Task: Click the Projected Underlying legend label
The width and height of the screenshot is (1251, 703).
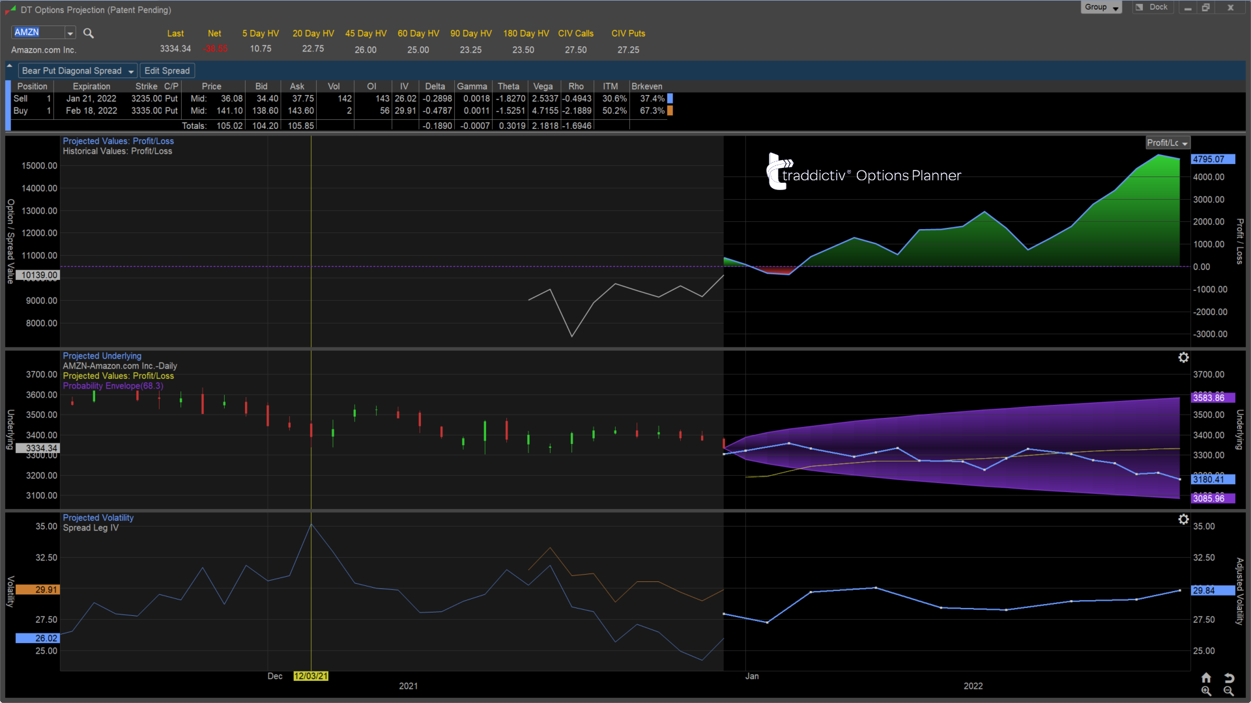Action: point(102,356)
